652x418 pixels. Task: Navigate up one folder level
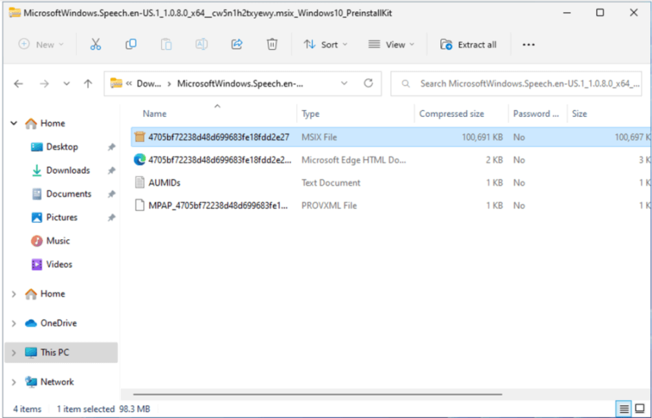point(87,83)
